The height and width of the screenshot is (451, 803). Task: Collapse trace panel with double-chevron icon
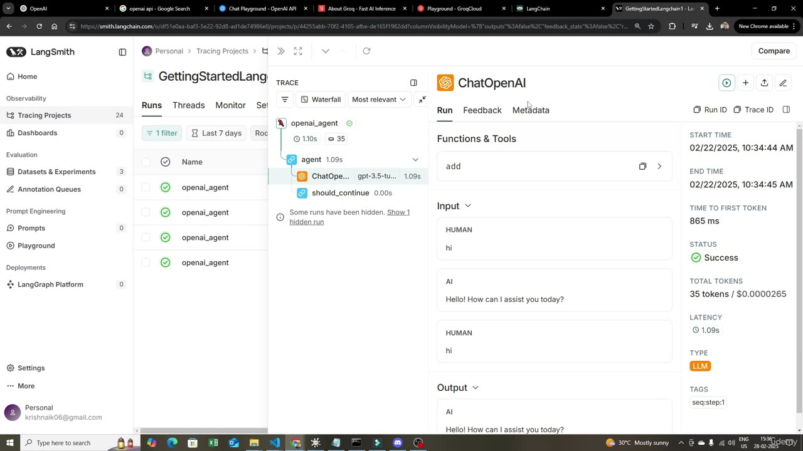[x=281, y=51]
